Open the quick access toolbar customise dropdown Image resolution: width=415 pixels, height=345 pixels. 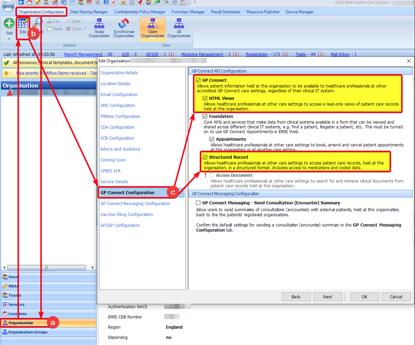tap(195, 2)
